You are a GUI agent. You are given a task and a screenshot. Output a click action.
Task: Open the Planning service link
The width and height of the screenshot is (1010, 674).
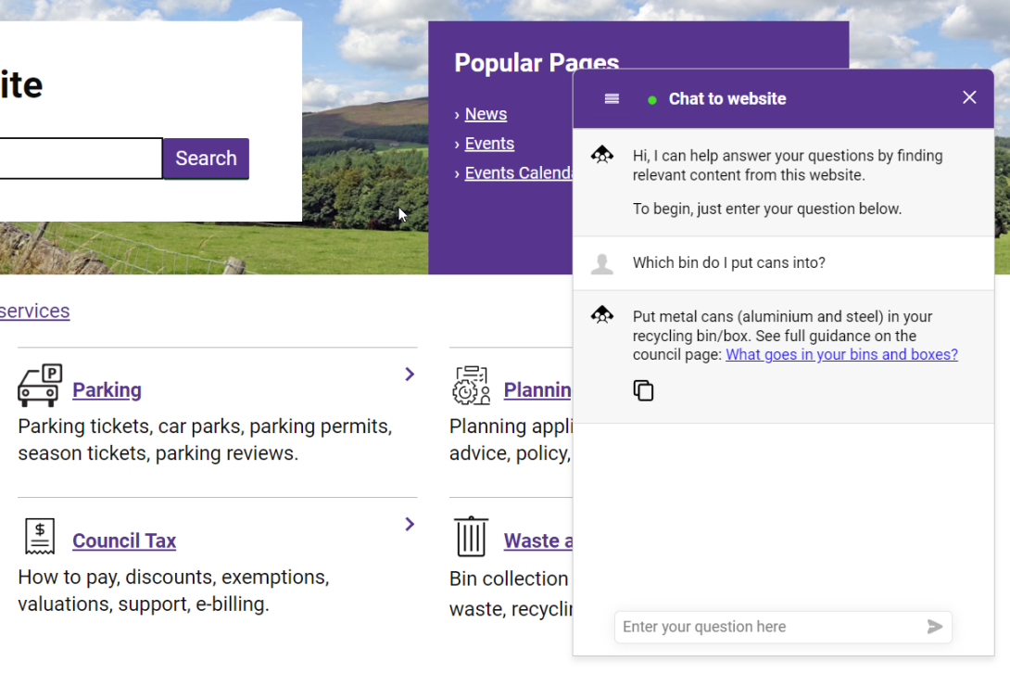537,389
